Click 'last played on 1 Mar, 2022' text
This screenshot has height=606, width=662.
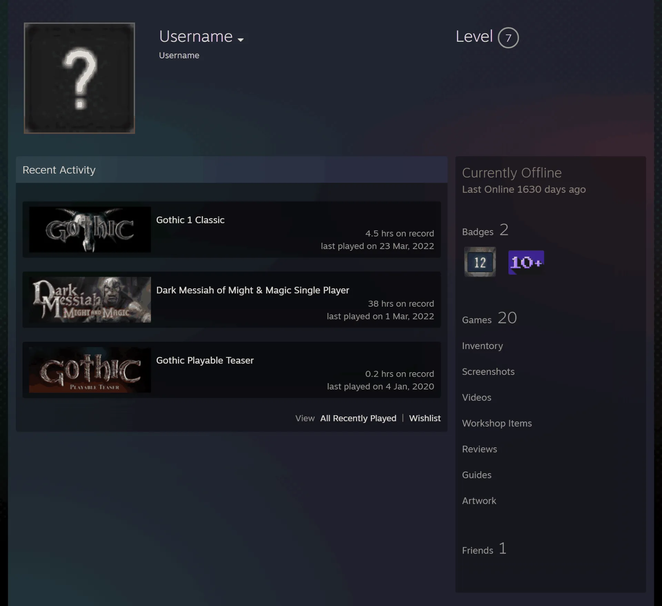click(380, 317)
